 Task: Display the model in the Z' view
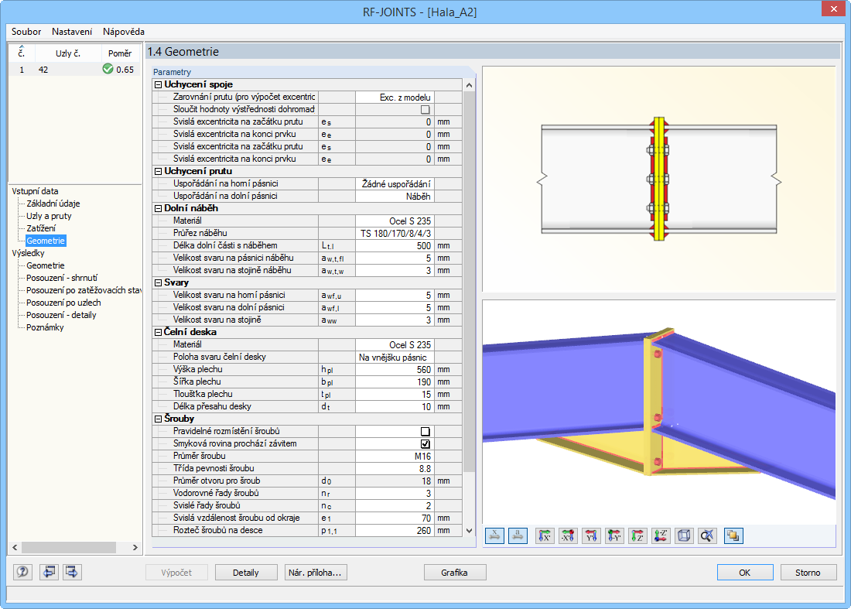[x=637, y=535]
